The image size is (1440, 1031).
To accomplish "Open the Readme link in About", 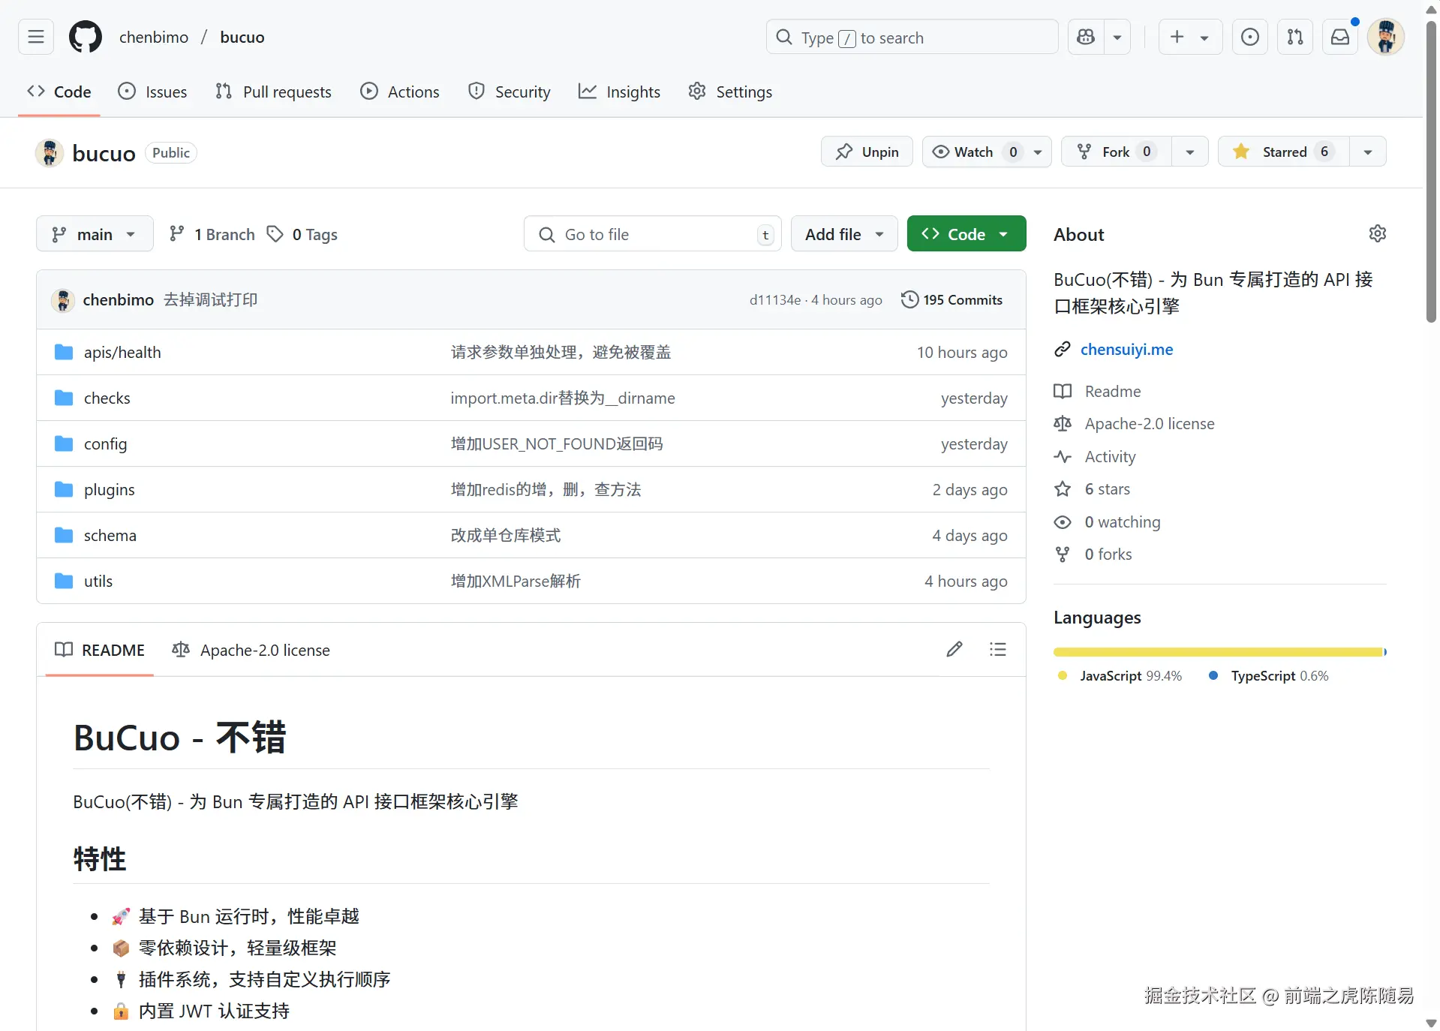I will 1113,391.
